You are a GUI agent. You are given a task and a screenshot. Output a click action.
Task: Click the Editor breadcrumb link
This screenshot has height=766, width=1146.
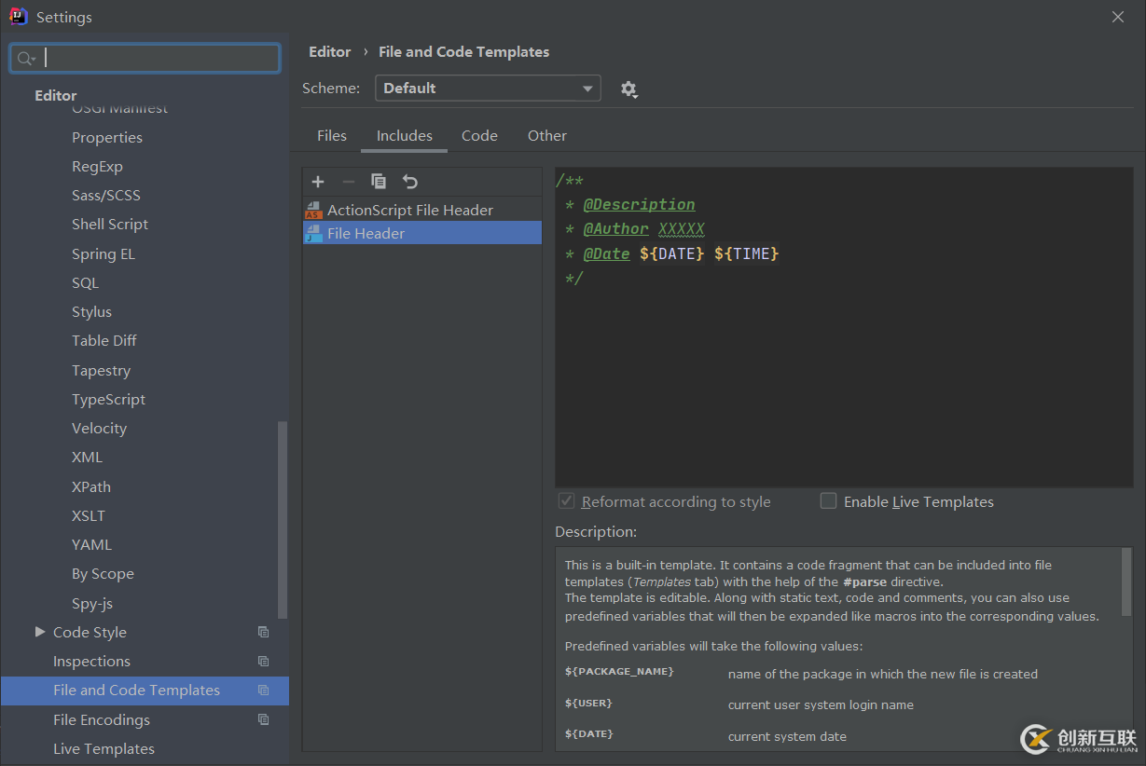point(330,52)
